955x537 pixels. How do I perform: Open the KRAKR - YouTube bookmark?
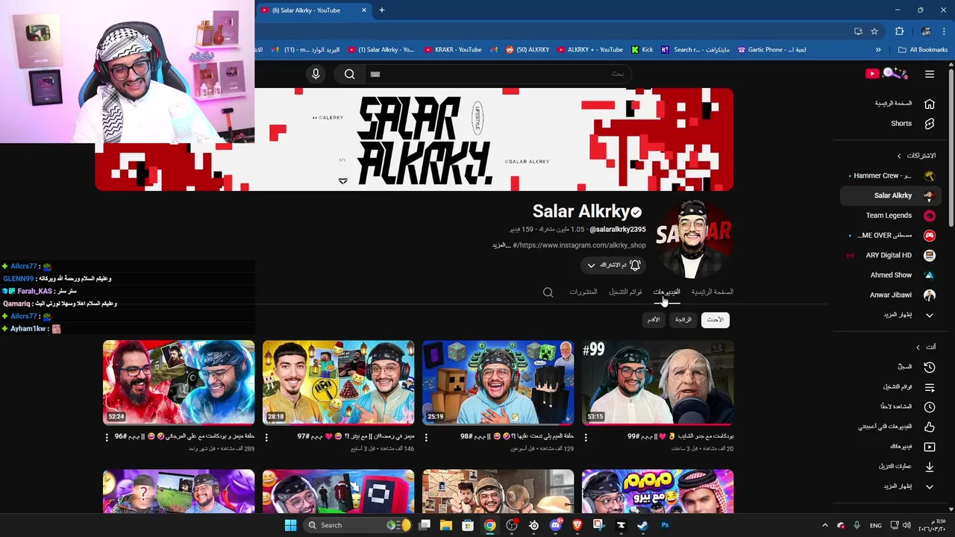[453, 50]
